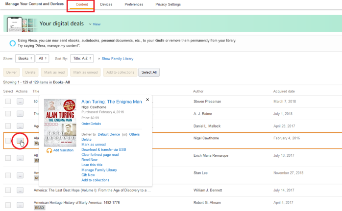Choose Add to collections in the popup

tap(96, 180)
